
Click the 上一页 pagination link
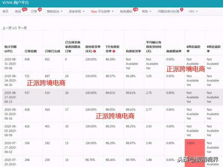pyautogui.click(x=7, y=27)
